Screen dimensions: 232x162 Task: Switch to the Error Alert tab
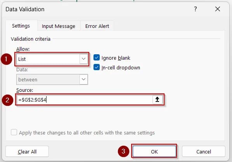coord(97,26)
